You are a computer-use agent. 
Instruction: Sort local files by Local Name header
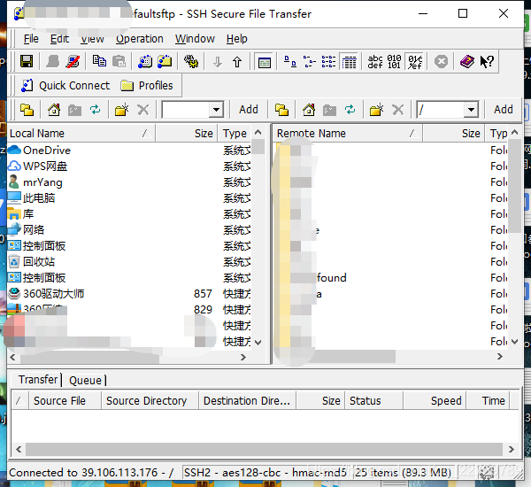81,133
